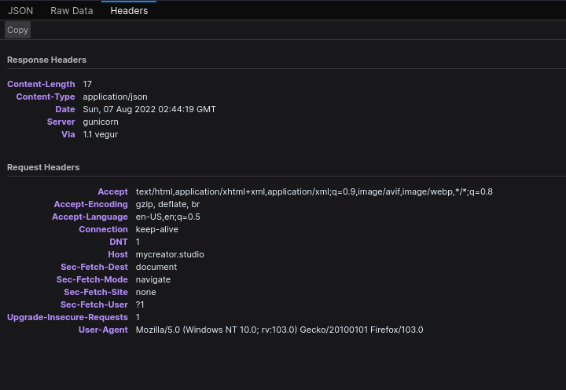The width and height of the screenshot is (566, 390).
Task: Open the Raw Data tab
Action: click(72, 11)
